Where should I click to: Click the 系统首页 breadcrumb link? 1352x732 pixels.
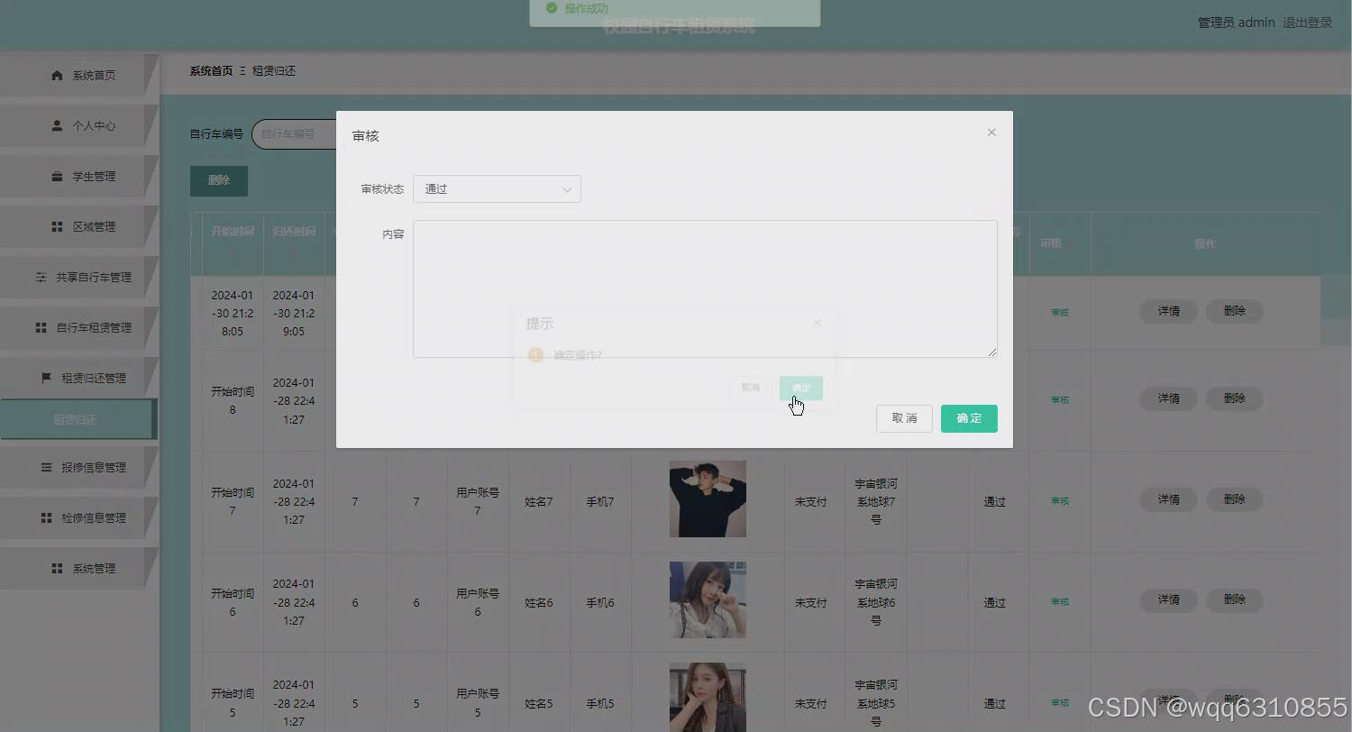211,70
